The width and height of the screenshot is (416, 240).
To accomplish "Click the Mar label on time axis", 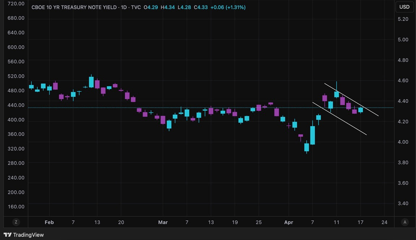I will [x=163, y=222].
